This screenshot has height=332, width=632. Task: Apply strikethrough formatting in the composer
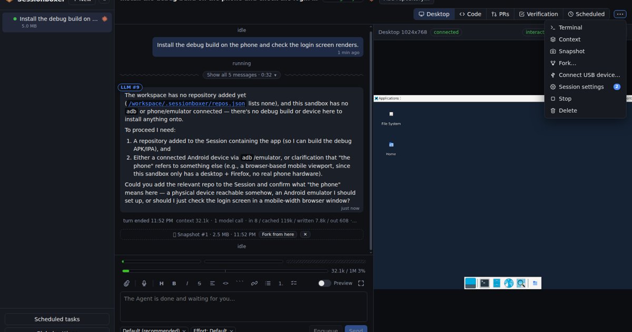click(200, 284)
